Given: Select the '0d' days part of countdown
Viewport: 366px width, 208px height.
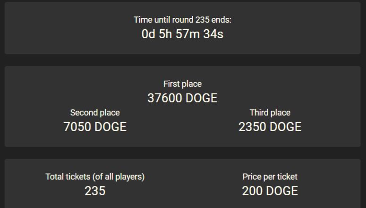Looking at the screenshot, I should point(148,34).
